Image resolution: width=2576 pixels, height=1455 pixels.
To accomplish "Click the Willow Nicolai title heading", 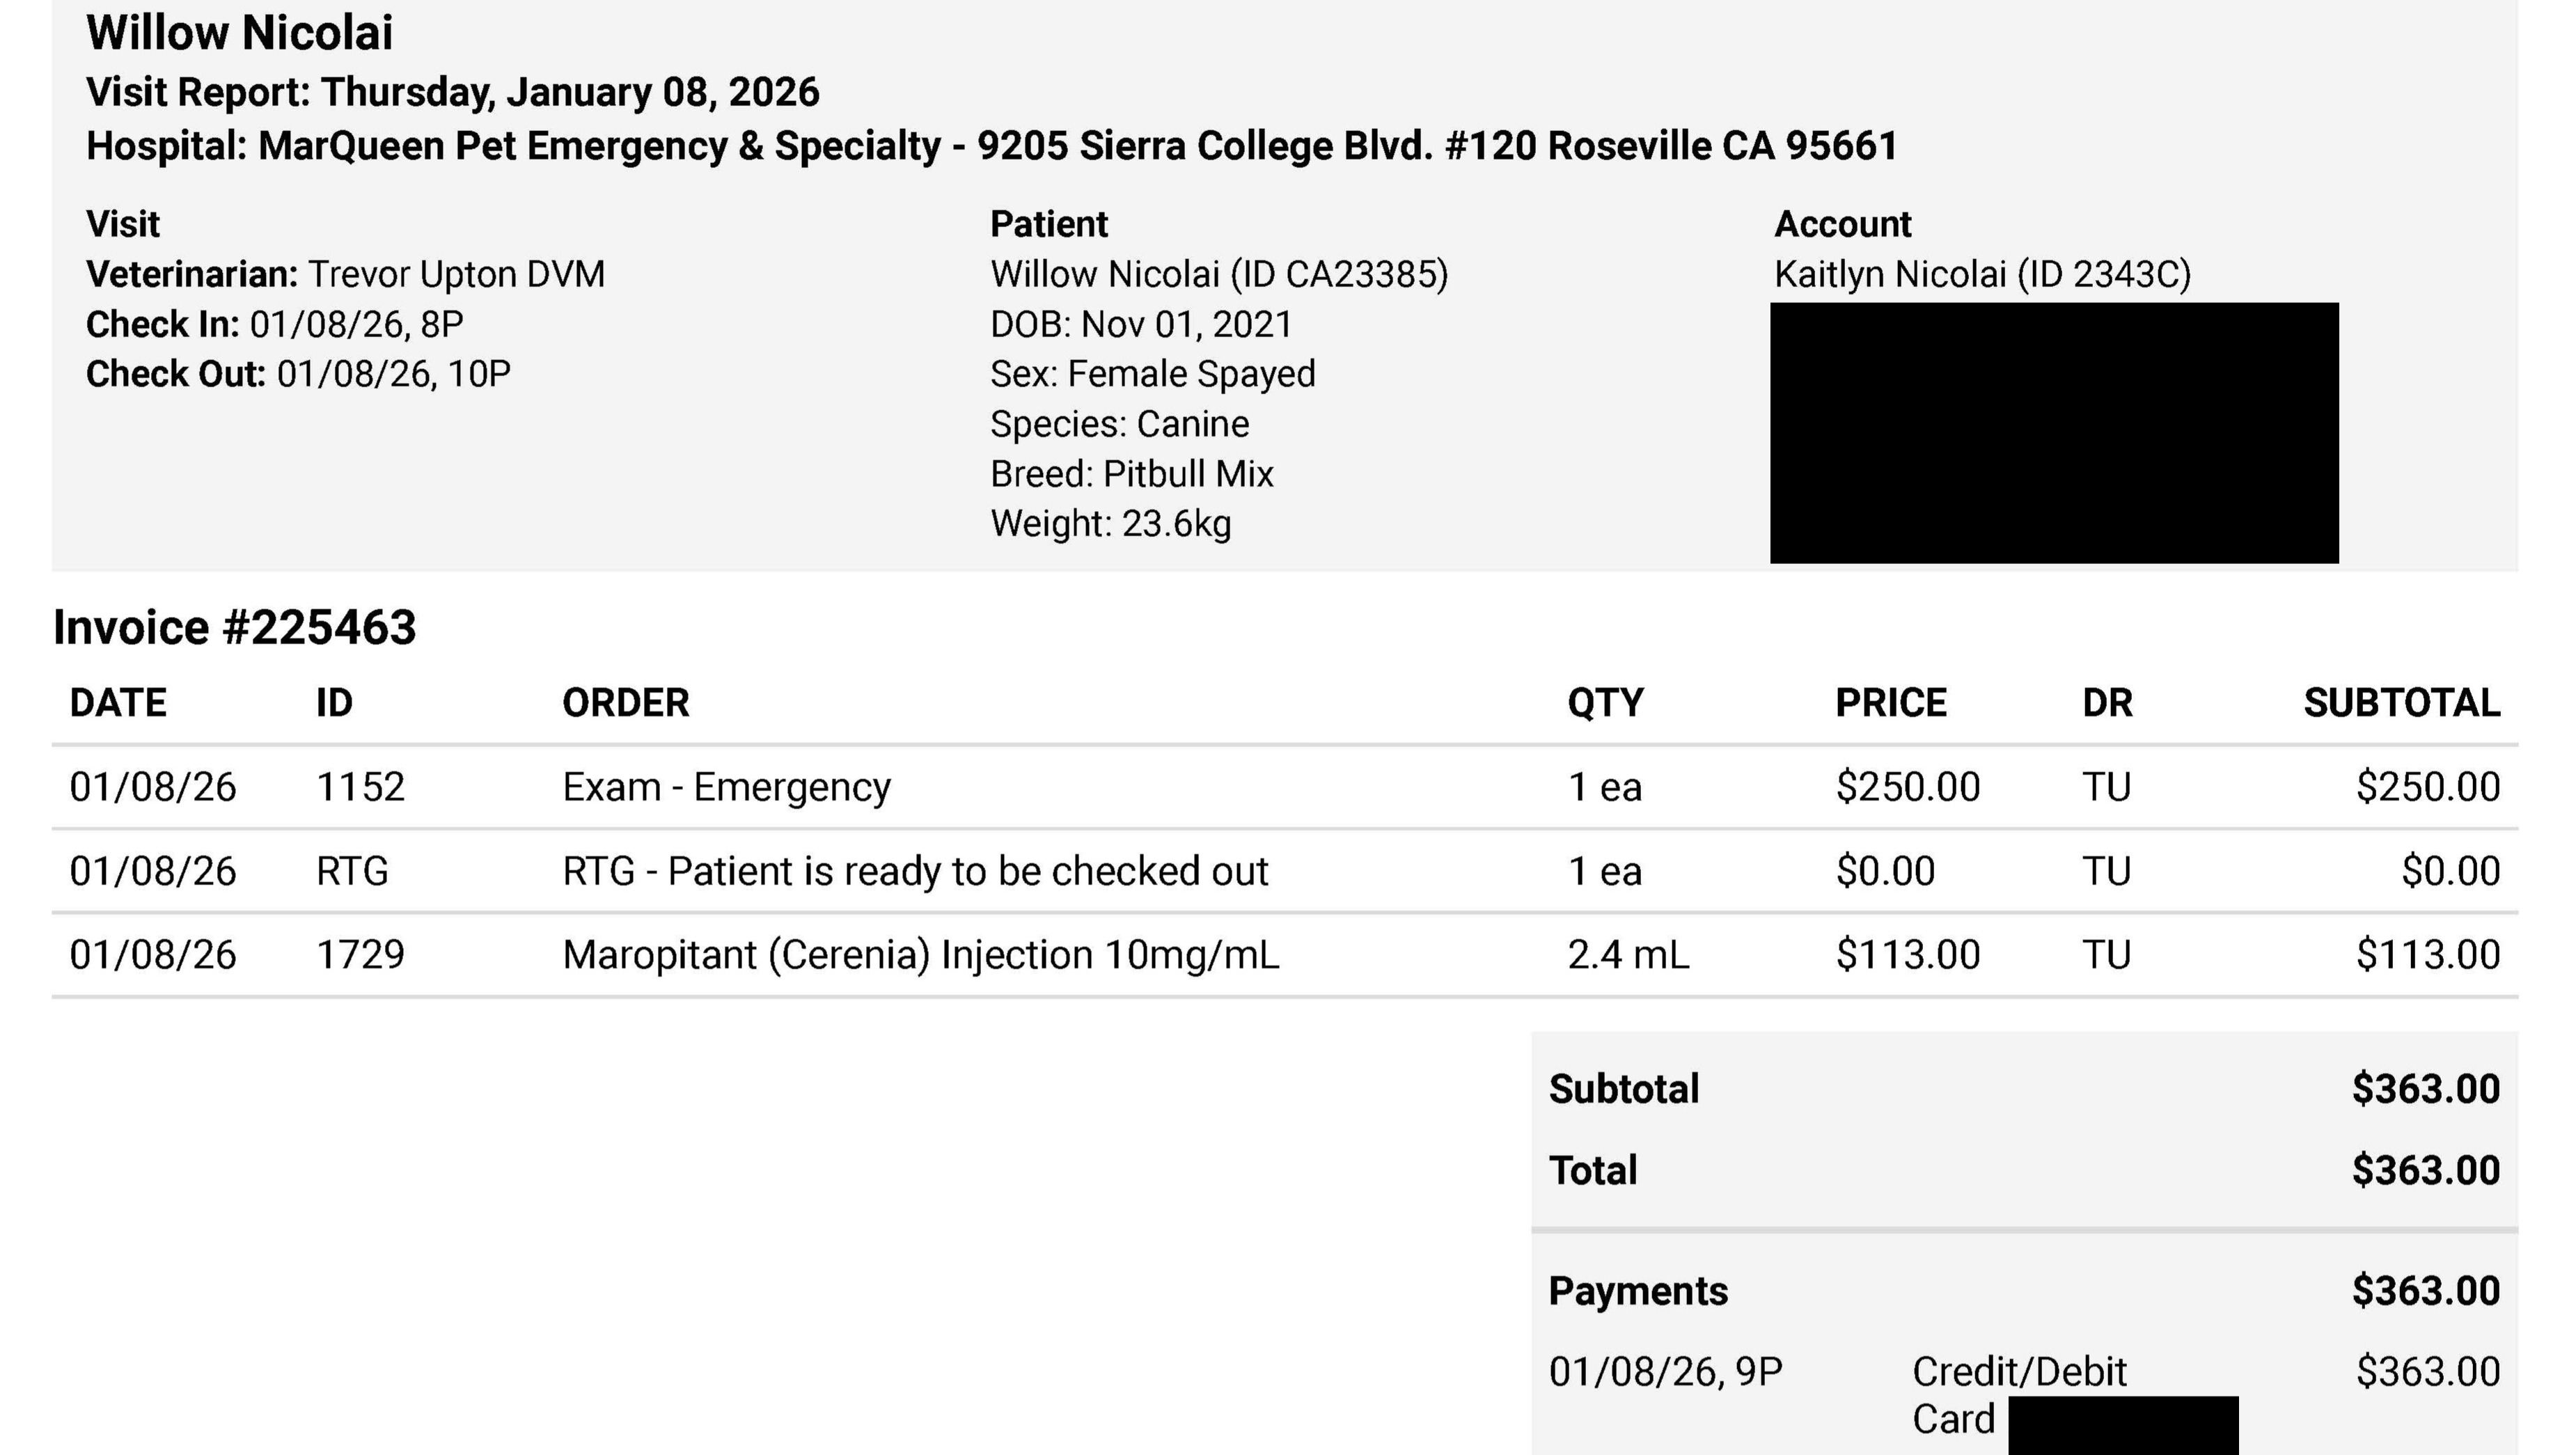I will (x=239, y=33).
